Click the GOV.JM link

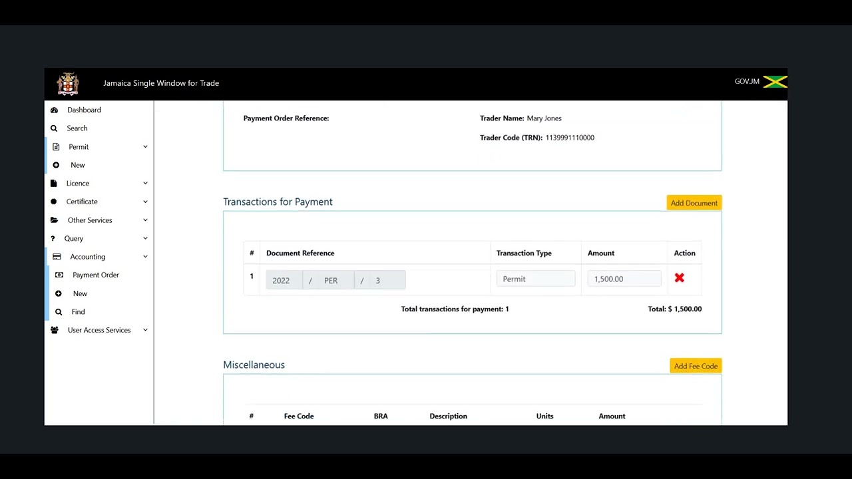(747, 81)
